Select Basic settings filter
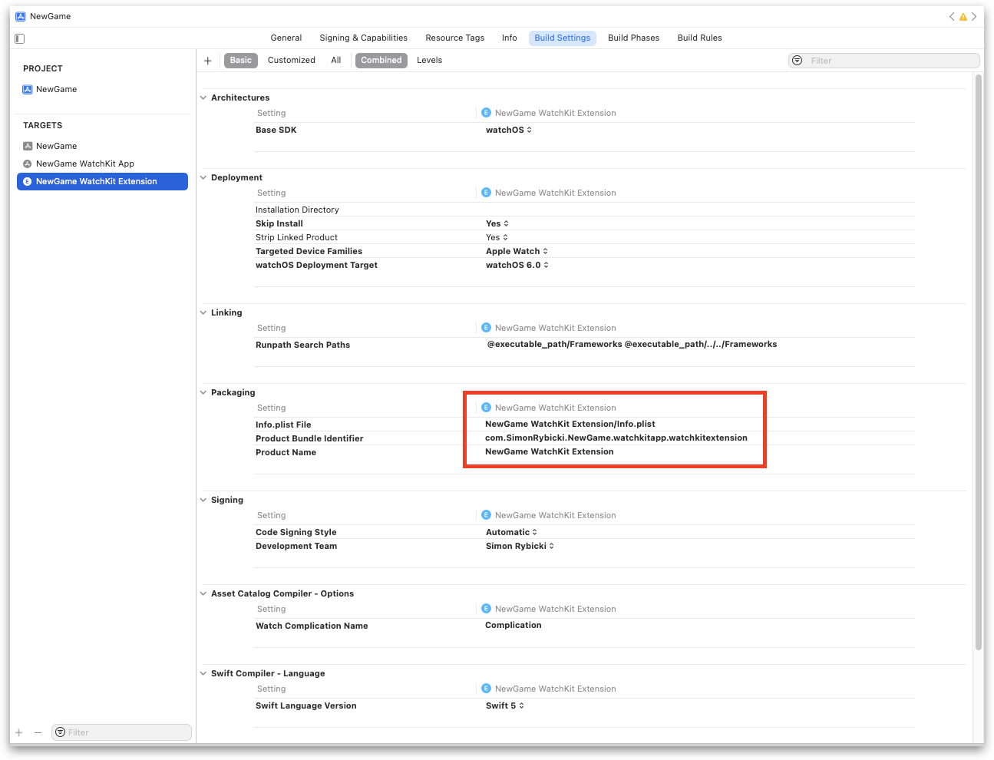The height and width of the screenshot is (760, 994). (241, 61)
